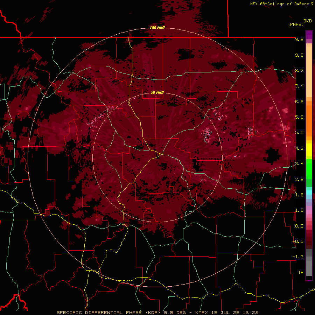Click the 4.2 value on the color scale
The image size is (315, 315).
click(299, 148)
